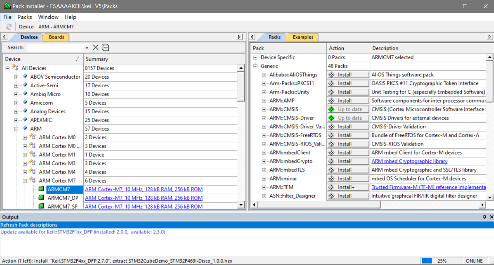The height and width of the screenshot is (265, 494).
Task: Expand the Ambiq Micro node
Action: pyautogui.click(x=16, y=94)
